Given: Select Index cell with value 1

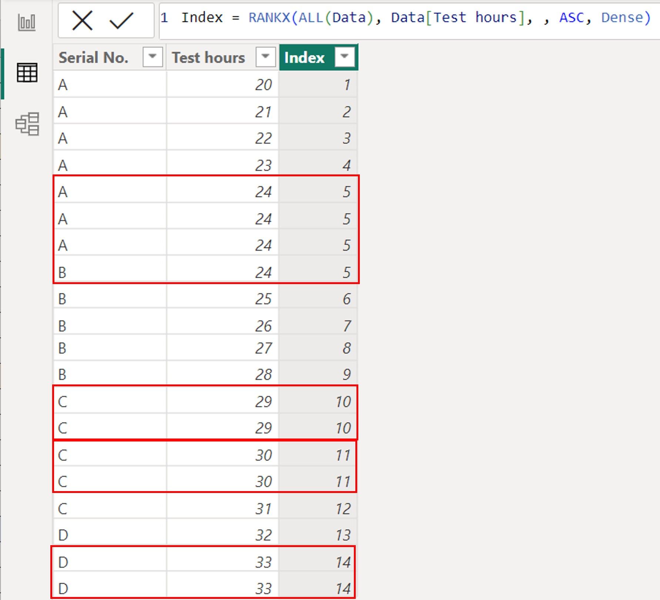Looking at the screenshot, I should [318, 84].
